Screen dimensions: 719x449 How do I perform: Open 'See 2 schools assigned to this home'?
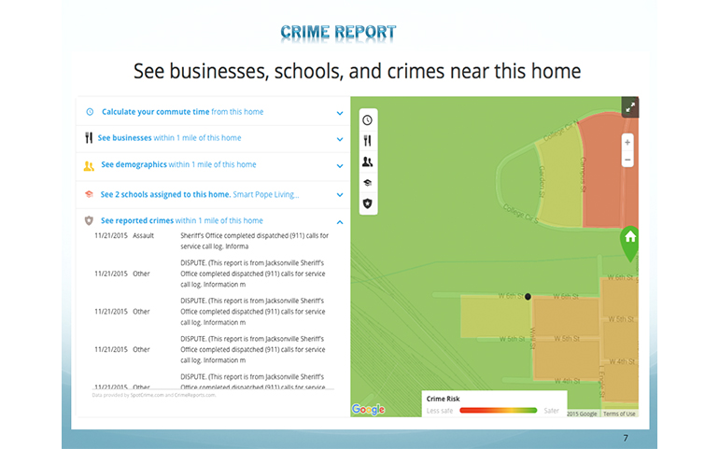coord(165,194)
